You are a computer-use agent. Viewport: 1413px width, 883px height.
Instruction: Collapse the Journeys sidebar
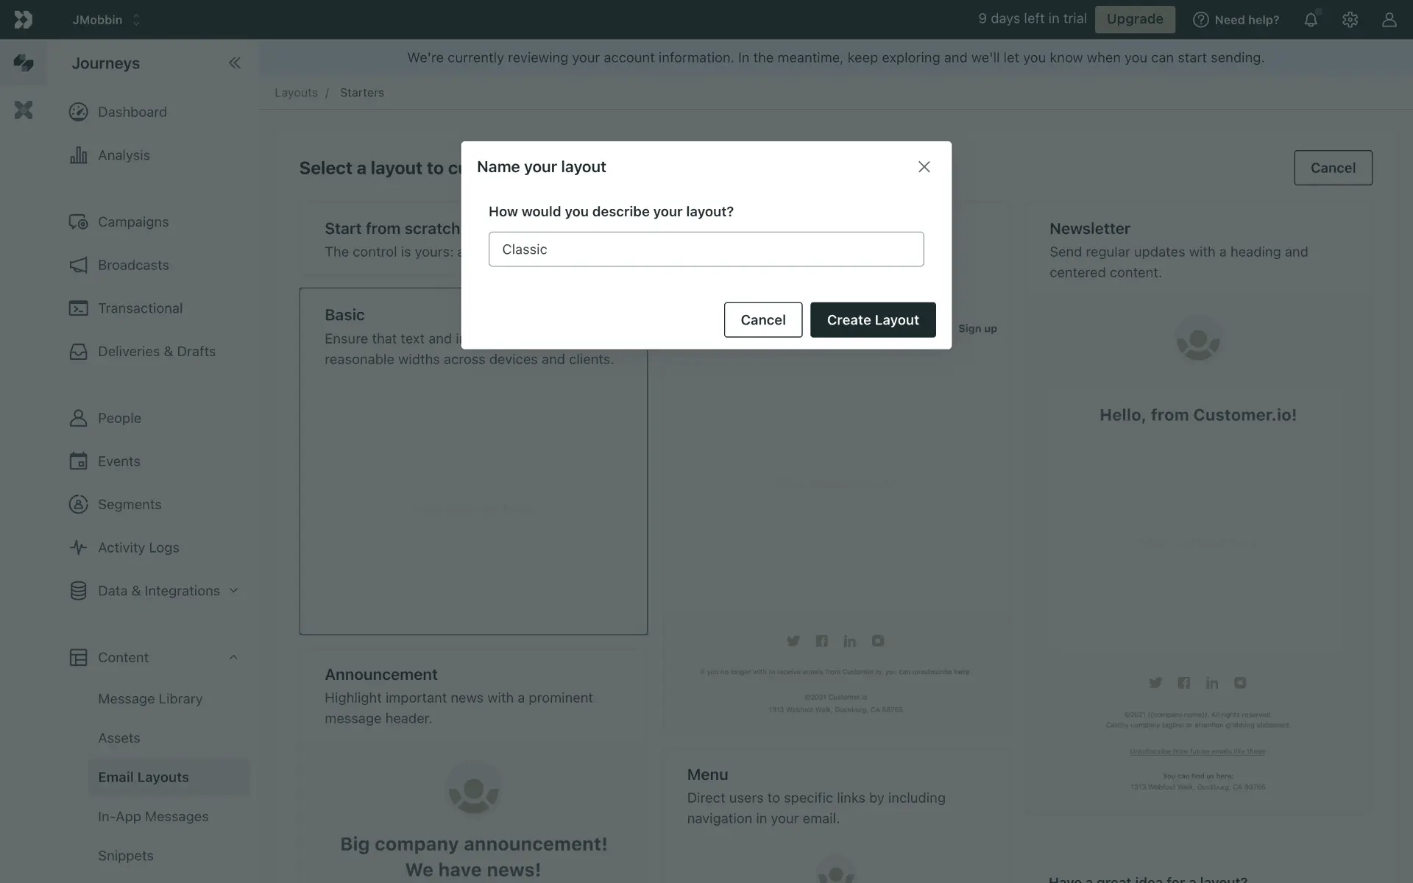point(234,63)
